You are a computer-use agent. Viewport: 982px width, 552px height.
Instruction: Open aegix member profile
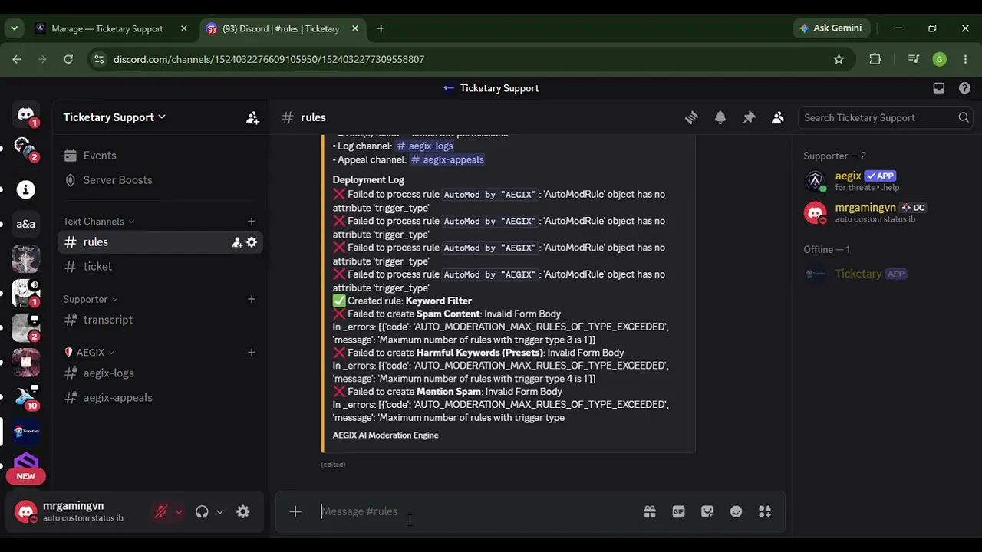tap(886, 181)
